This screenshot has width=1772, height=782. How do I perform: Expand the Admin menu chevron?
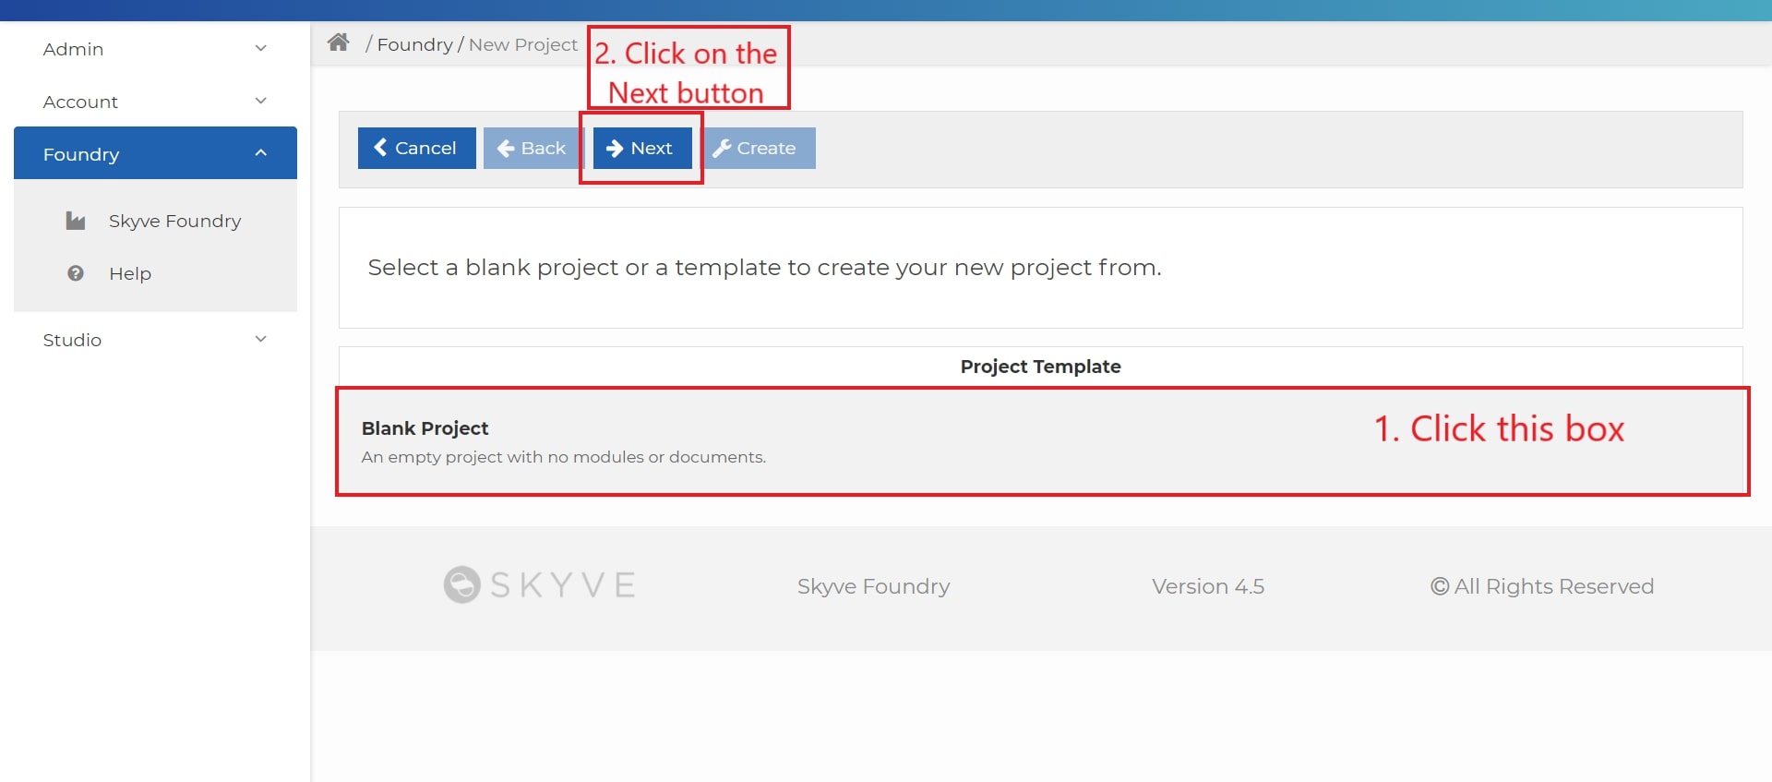click(261, 48)
